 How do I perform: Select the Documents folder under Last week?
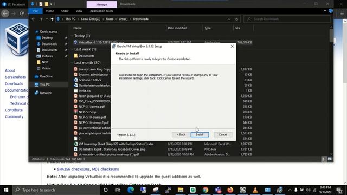(x=86, y=56)
